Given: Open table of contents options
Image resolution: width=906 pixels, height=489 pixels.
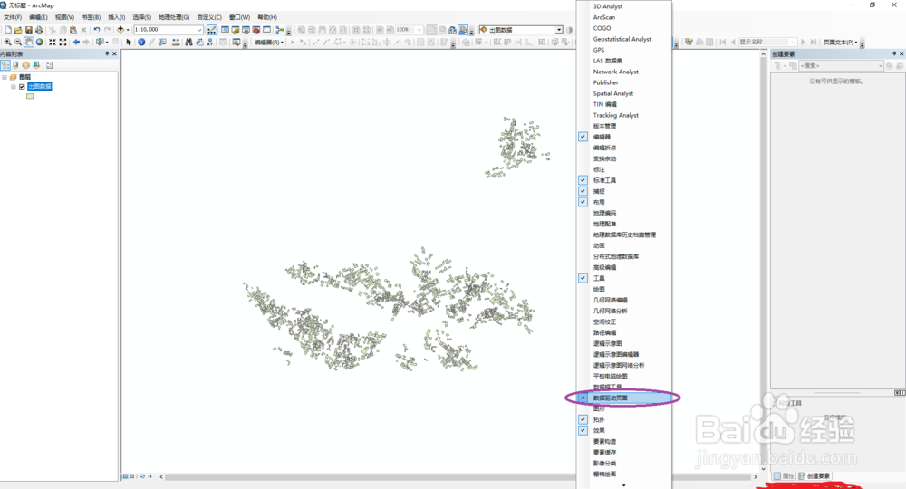Looking at the screenshot, I should pyautogui.click(x=49, y=65).
